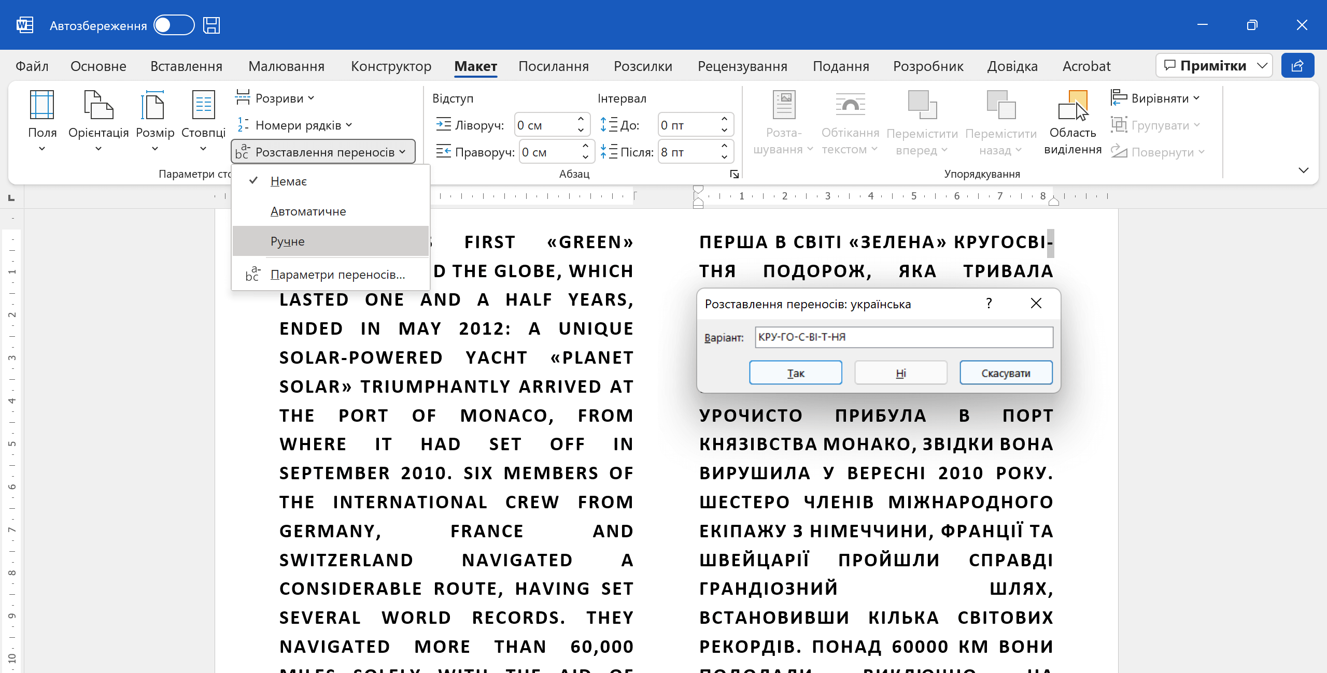Click the Columns (Стовпці) icon

point(203,105)
